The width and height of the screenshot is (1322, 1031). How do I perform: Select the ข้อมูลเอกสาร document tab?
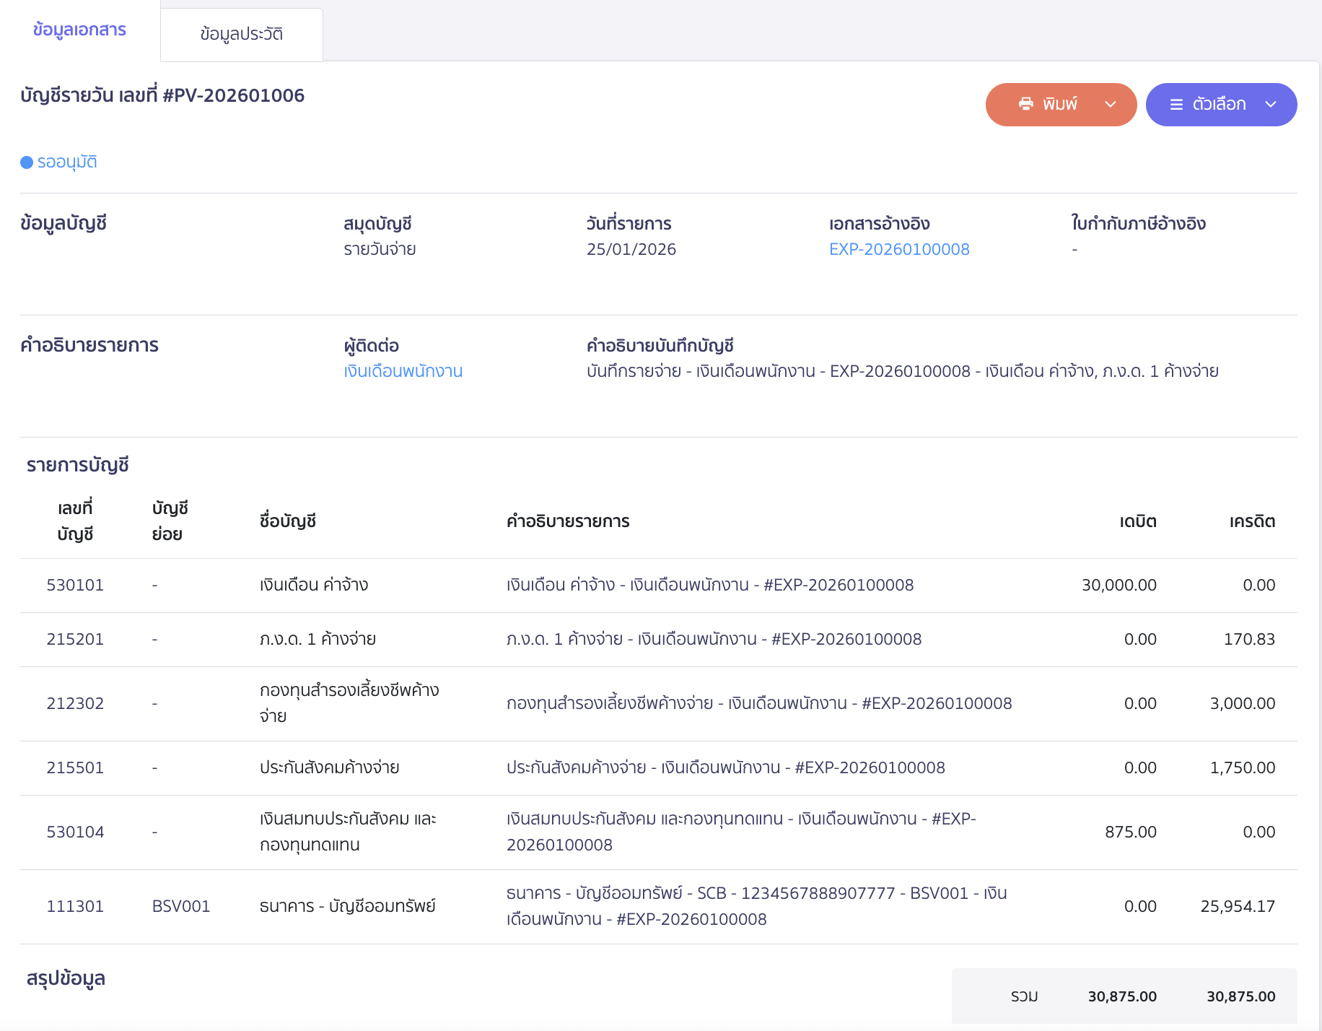click(79, 30)
